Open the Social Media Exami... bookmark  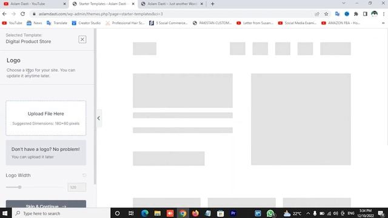[x=297, y=23]
